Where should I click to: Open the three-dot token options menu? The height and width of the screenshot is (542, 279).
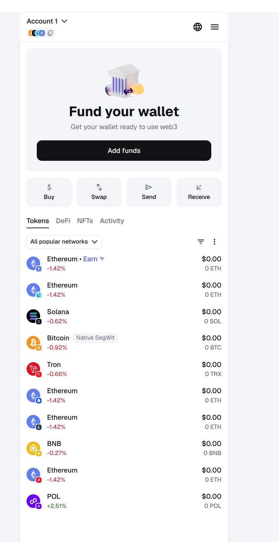click(214, 242)
